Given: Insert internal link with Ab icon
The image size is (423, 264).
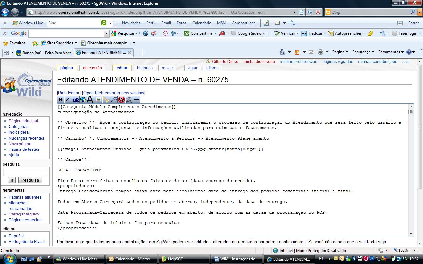Looking at the screenshot, I should 76,100.
